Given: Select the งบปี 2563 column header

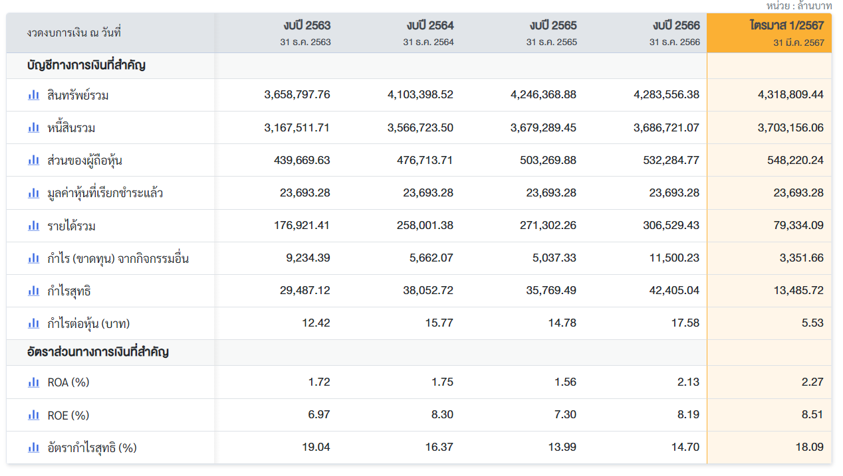Looking at the screenshot, I should 306,26.
